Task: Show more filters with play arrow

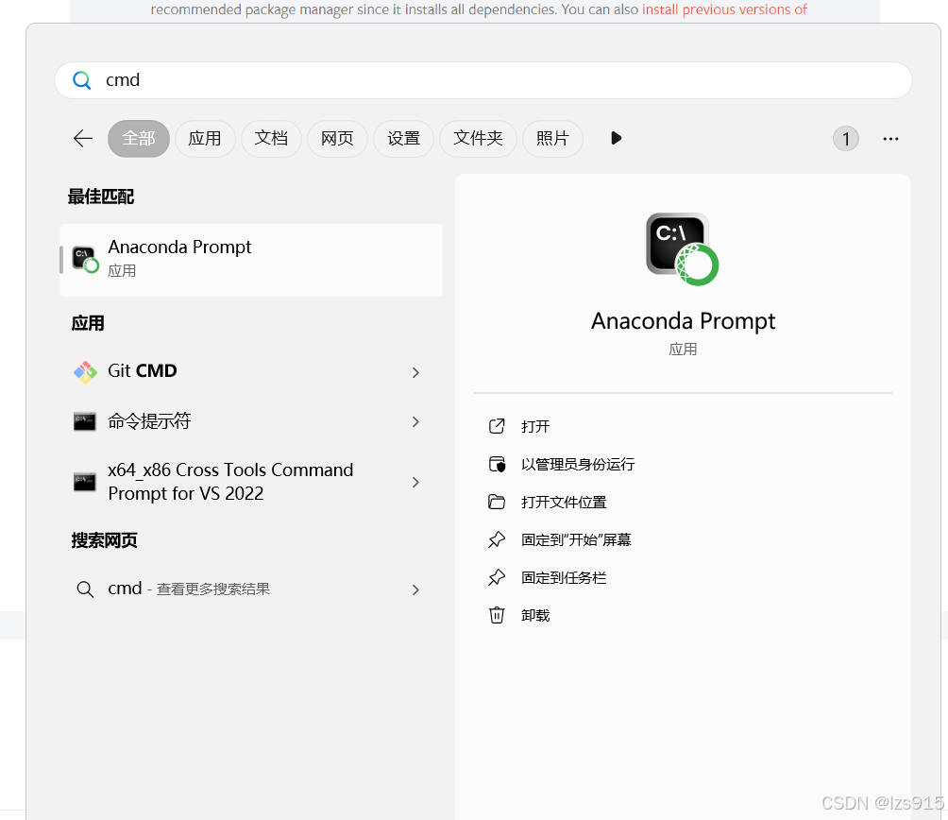Action: pos(616,139)
